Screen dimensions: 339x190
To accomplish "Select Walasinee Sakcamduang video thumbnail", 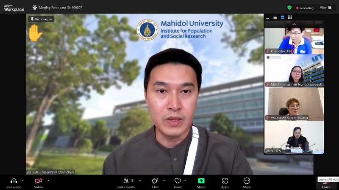I will pyautogui.click(x=294, y=104).
